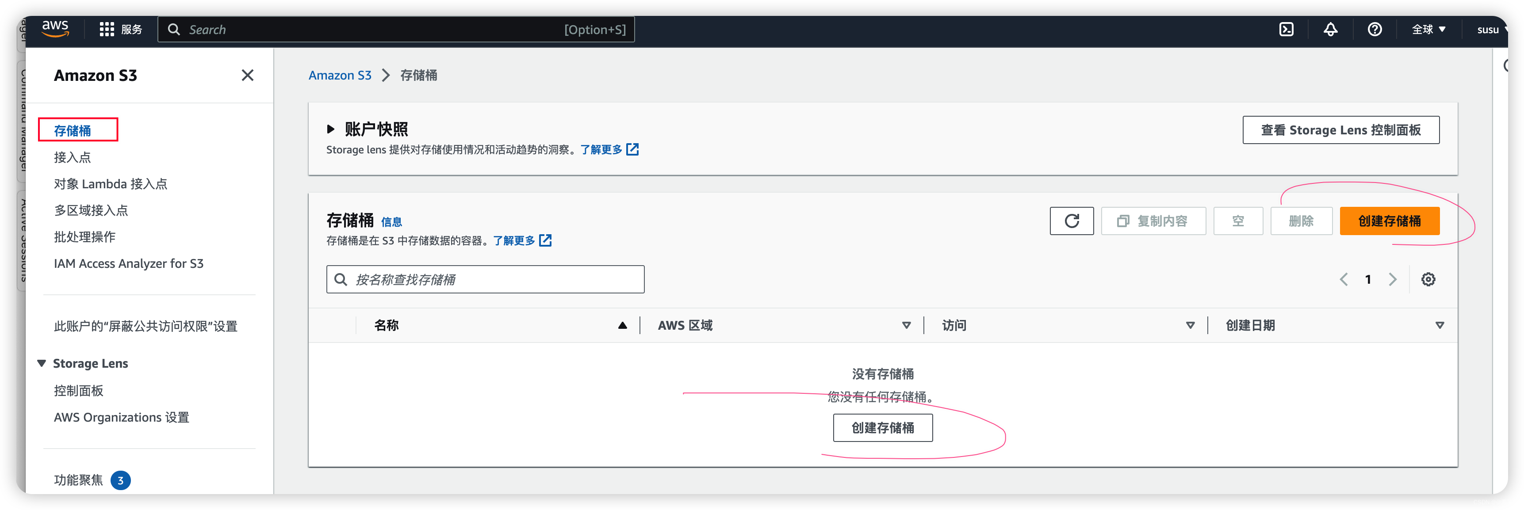Image resolution: width=1524 pixels, height=510 pixels.
Task: Open 接入点 in the sidebar
Action: (73, 157)
